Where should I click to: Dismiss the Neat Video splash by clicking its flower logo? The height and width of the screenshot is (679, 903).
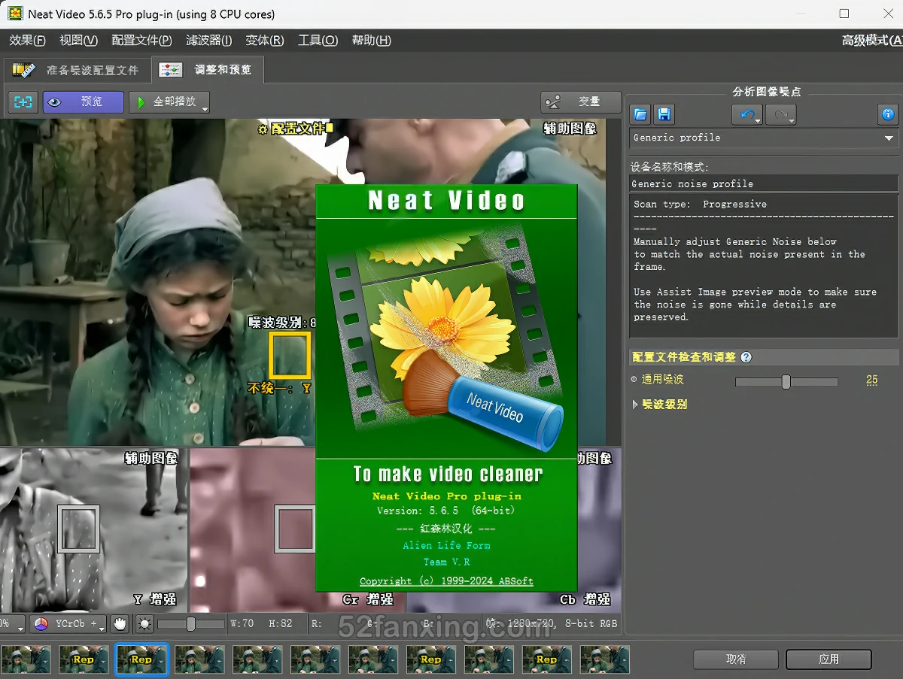pos(446,338)
